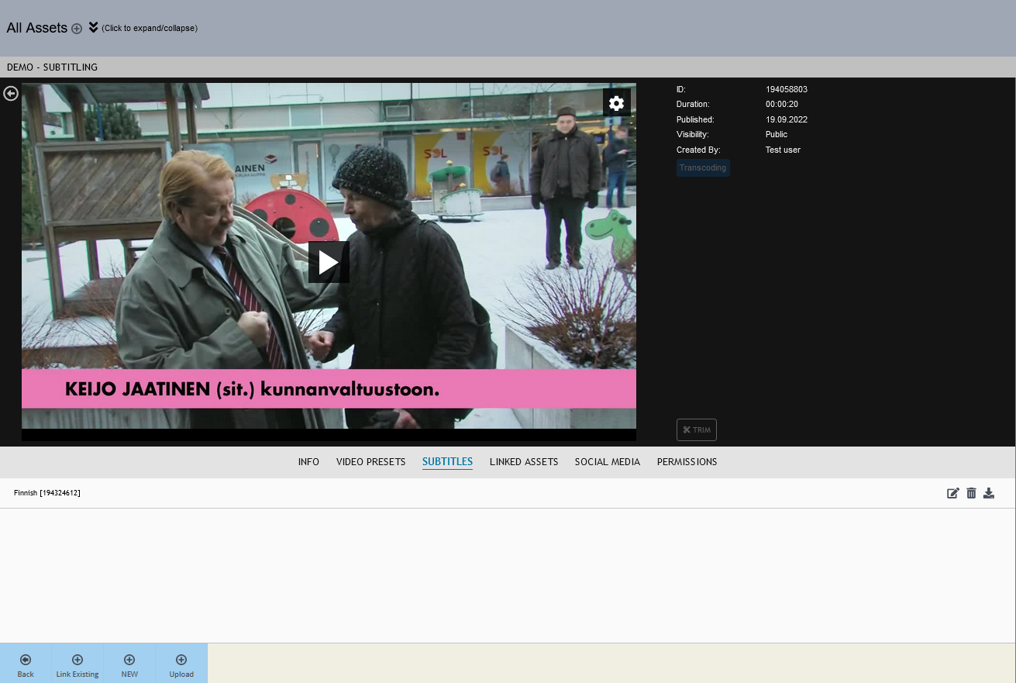
Task: Delete the Finnish subtitle using trash icon
Action: point(971,493)
